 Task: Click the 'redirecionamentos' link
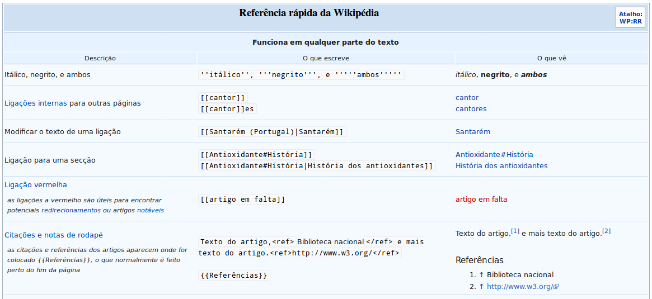click(71, 211)
